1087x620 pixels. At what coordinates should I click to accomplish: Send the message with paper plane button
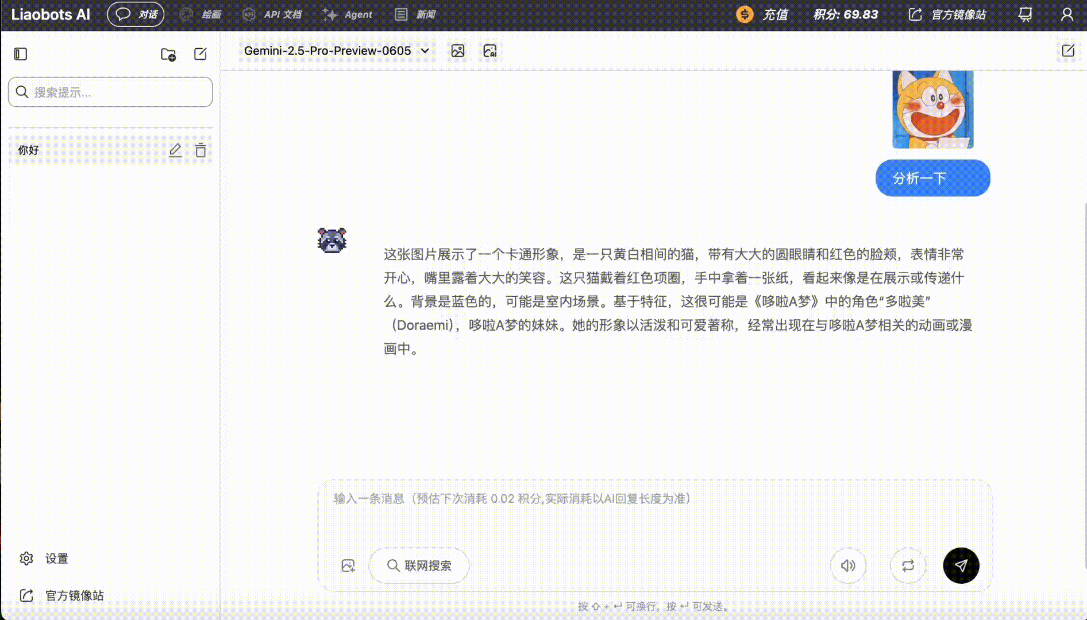click(961, 565)
